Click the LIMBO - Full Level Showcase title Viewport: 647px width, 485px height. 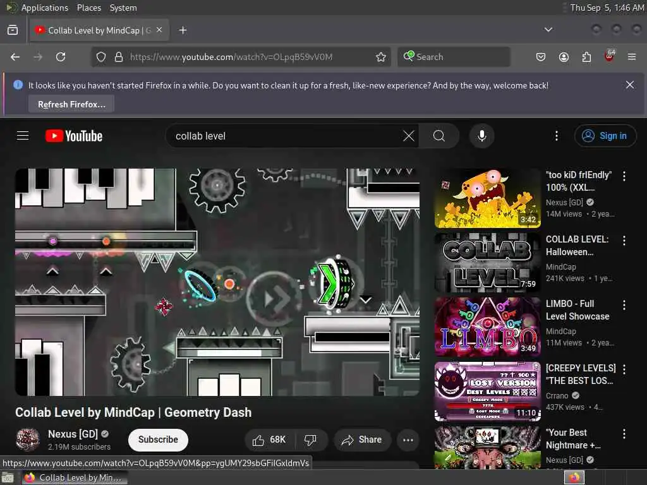577,310
